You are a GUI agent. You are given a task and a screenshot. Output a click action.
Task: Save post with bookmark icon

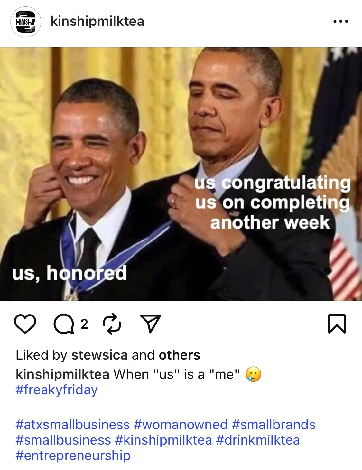337,324
